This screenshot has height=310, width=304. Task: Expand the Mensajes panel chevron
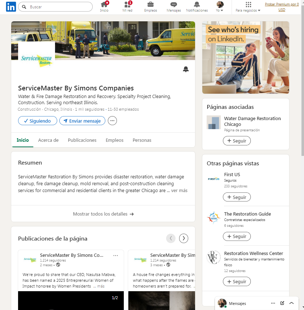pyautogui.click(x=291, y=303)
